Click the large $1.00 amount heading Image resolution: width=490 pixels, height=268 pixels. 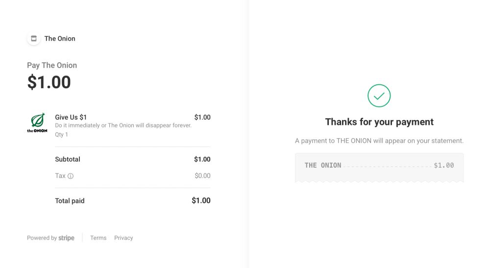click(x=49, y=82)
